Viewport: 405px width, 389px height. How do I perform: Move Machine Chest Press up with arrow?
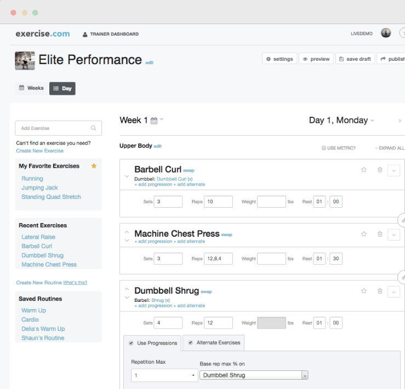[127, 232]
